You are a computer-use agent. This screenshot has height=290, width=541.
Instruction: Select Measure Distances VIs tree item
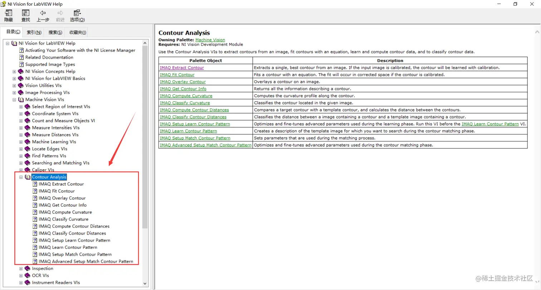(x=55, y=135)
